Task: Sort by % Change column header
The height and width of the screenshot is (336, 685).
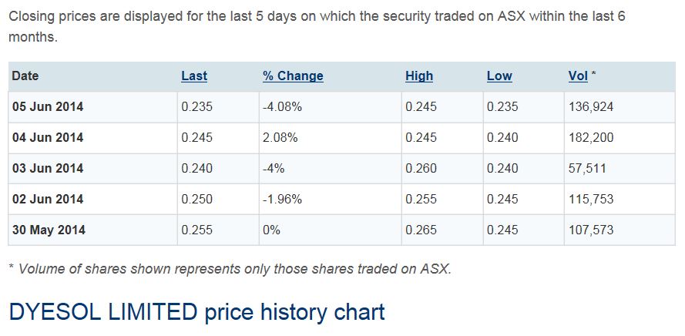Action: pyautogui.click(x=293, y=76)
